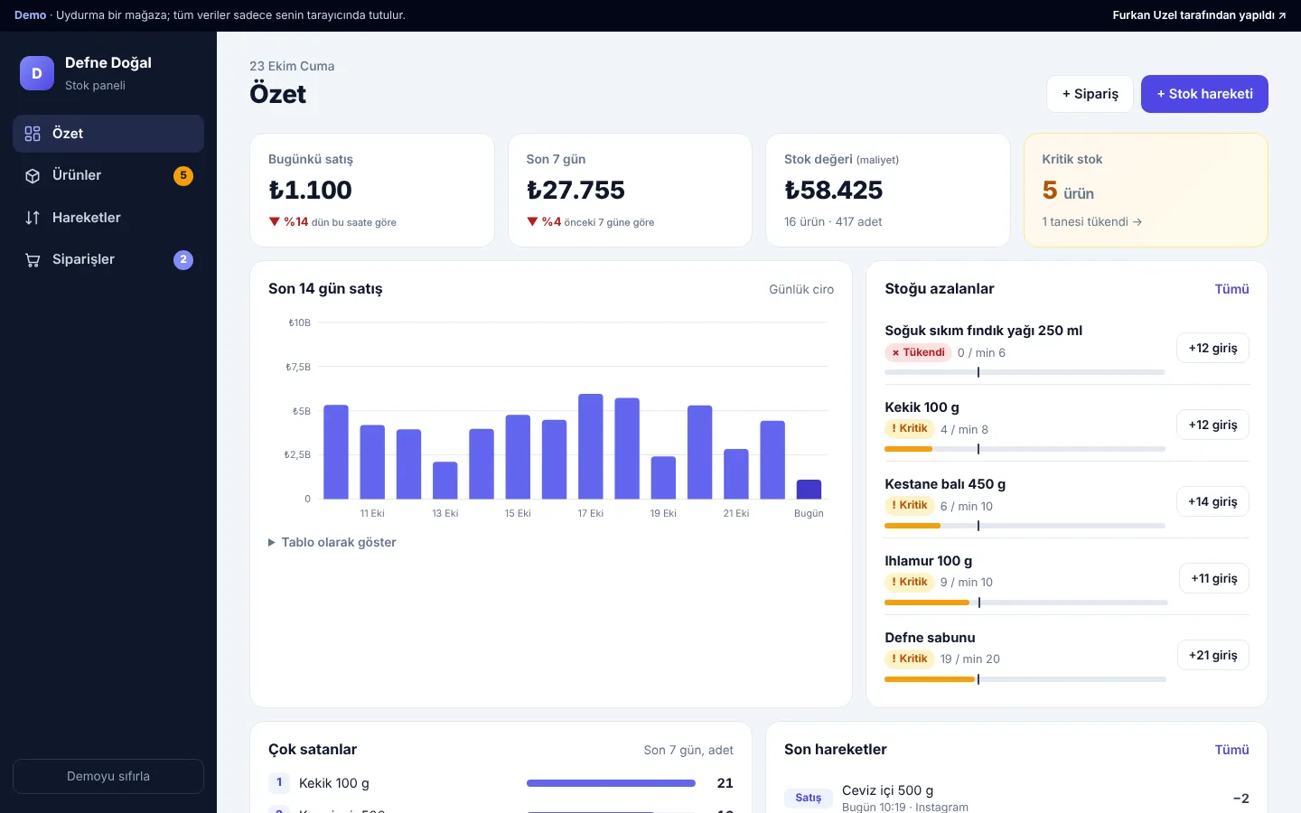Add +12 giriş for Kekik 100 g
The height and width of the screenshot is (813, 1301).
[1212, 425]
